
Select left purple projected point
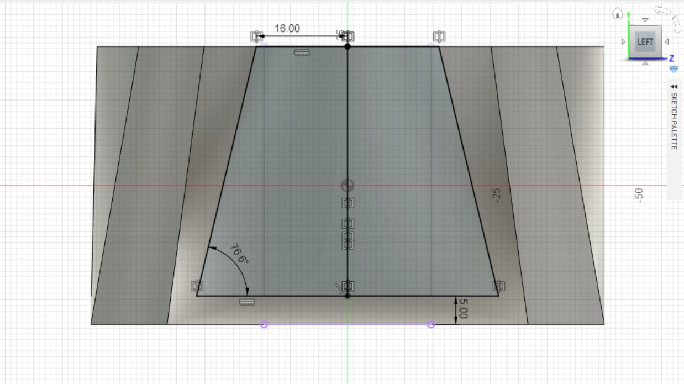pyautogui.click(x=264, y=324)
